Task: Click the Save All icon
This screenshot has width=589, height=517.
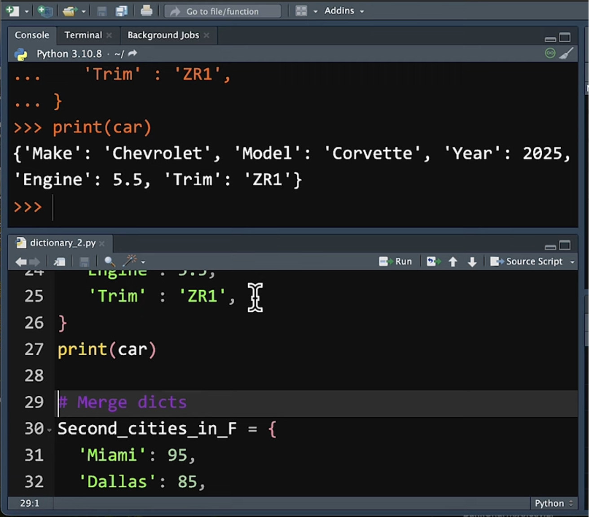Action: pos(122,11)
